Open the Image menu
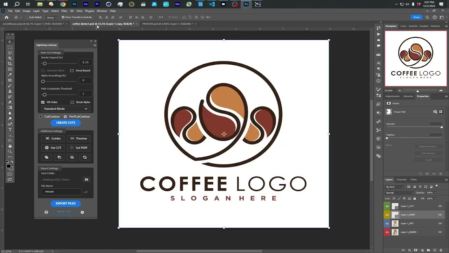Image resolution: width=449 pixels, height=253 pixels. [x=26, y=11]
